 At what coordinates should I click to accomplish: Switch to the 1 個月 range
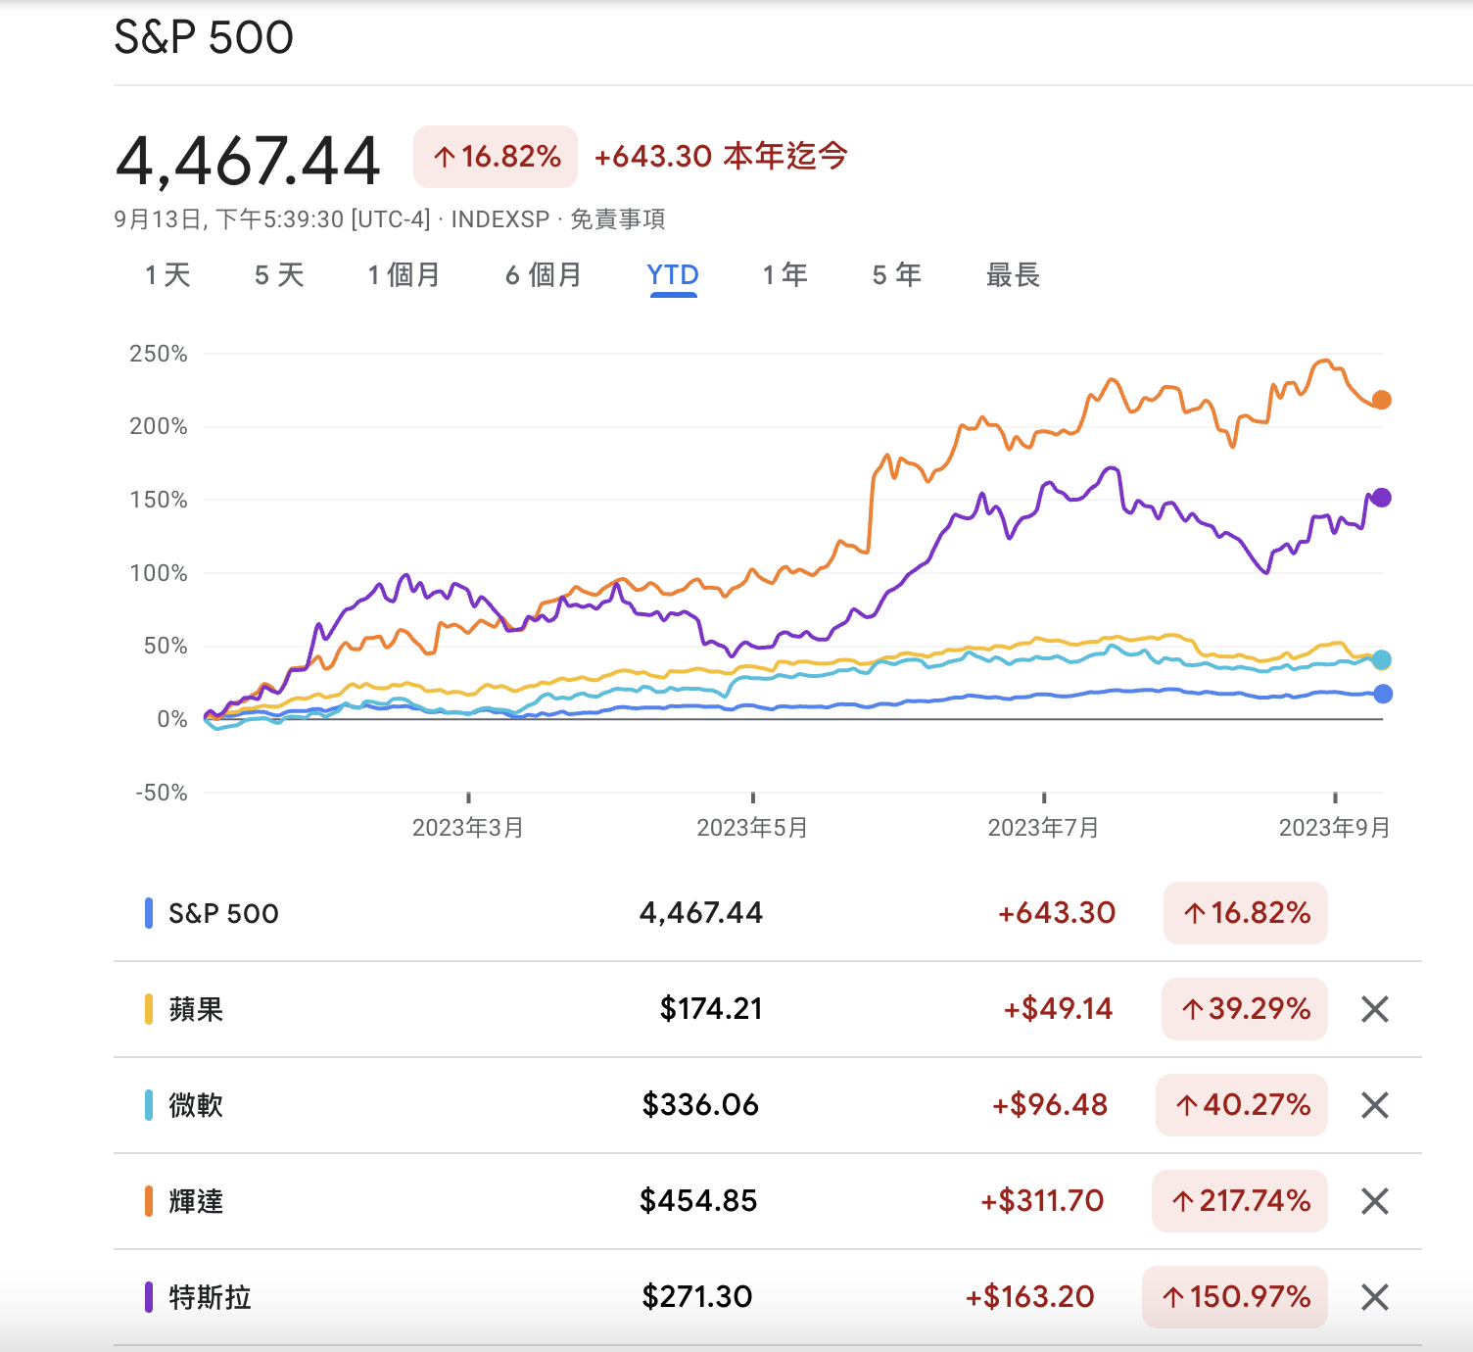(404, 275)
